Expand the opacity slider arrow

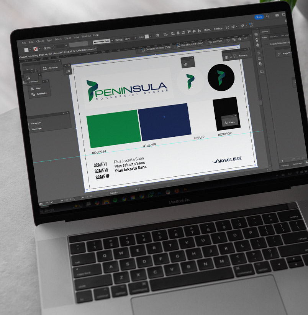[136, 38]
